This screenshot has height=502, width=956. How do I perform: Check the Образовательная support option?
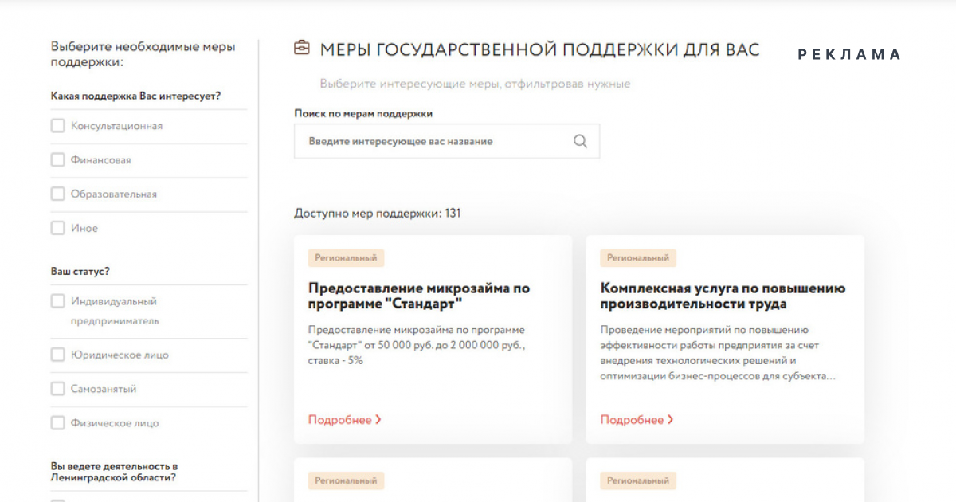point(57,194)
